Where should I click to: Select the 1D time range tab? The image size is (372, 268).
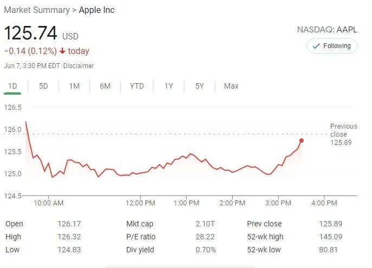tap(12, 86)
